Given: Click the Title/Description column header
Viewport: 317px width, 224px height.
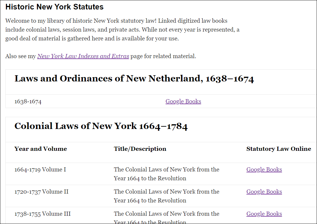Looking at the screenshot, I should (x=140, y=149).
